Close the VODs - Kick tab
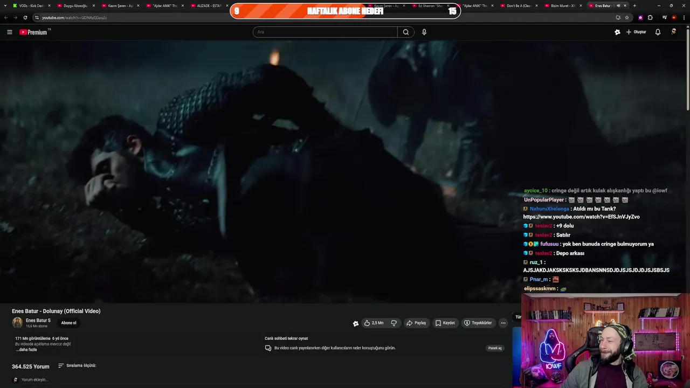The image size is (690, 388). pos(49,5)
